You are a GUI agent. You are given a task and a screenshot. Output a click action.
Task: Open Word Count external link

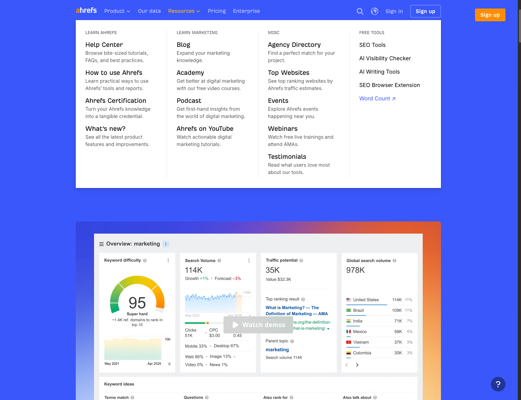pos(377,99)
